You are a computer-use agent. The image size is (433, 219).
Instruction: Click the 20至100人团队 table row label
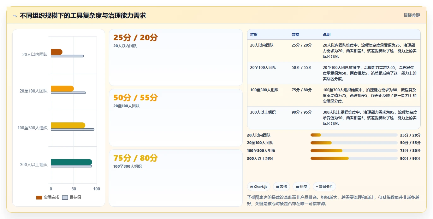(263, 68)
